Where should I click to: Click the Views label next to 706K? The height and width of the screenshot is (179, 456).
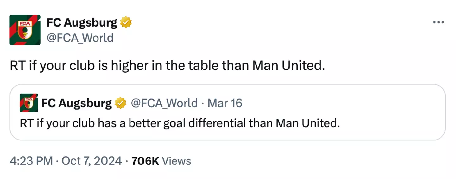pos(177,161)
